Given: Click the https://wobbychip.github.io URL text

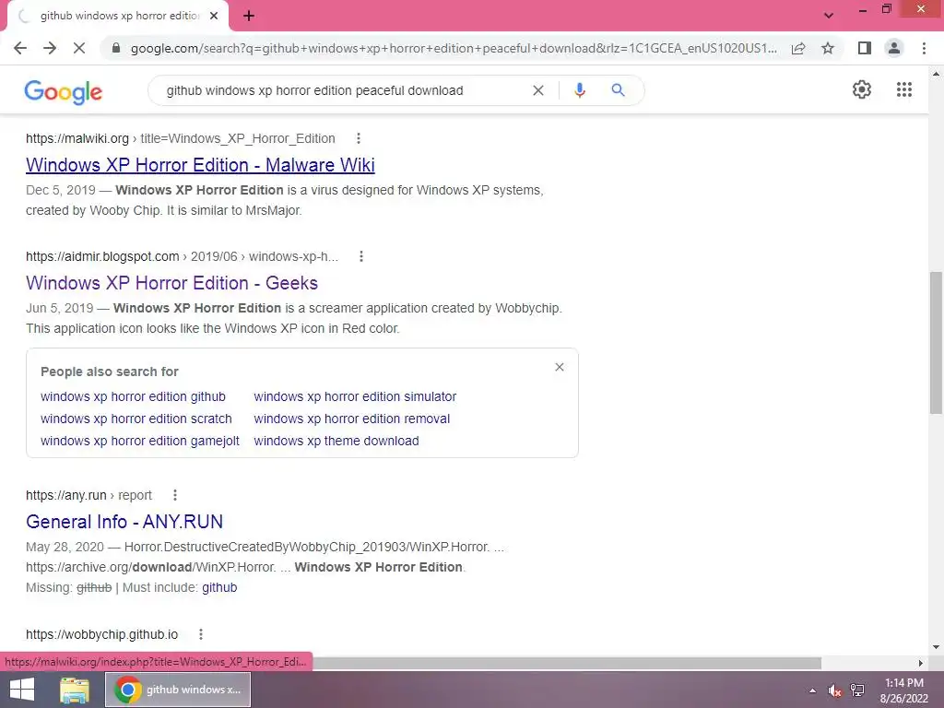Looking at the screenshot, I should 101,634.
